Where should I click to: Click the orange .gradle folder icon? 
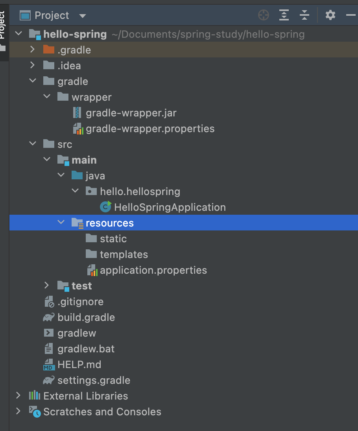[x=49, y=50]
